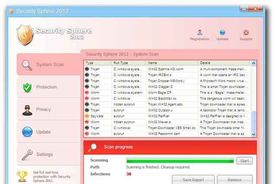277x184 pixels.
Task: Click the Save Report button
Action: point(193,180)
